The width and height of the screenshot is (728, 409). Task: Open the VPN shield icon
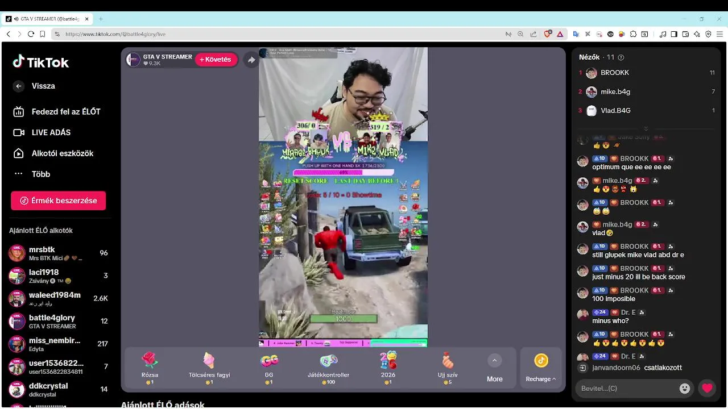(x=708, y=34)
